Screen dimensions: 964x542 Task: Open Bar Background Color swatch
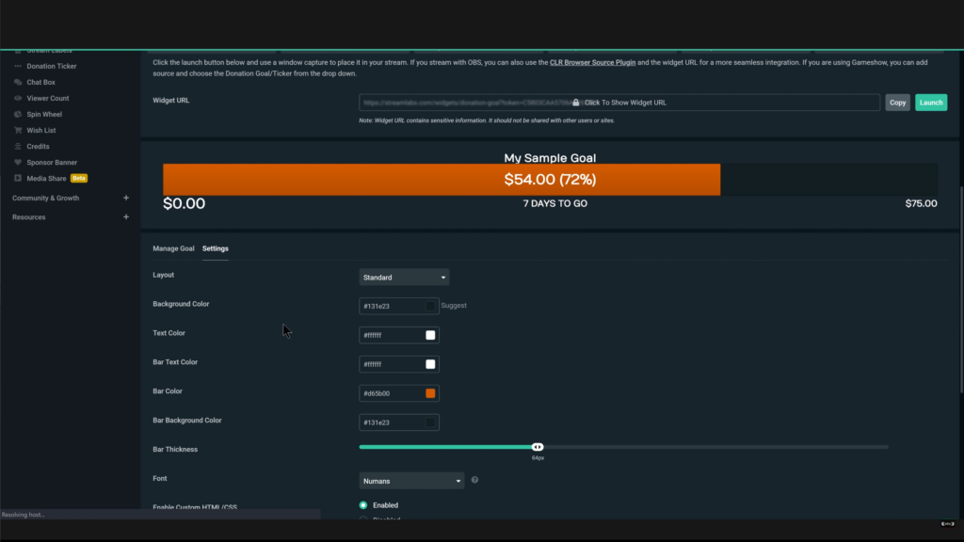[430, 422]
